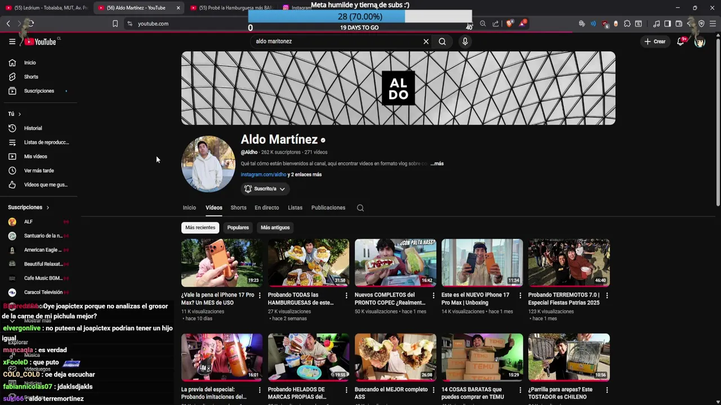Open the Brave Rewards triangle icon
Screen dimensions: 721x405
[523, 24]
